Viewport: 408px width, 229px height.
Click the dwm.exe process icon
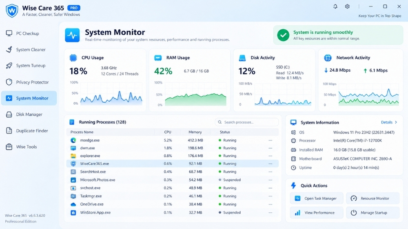73,148
